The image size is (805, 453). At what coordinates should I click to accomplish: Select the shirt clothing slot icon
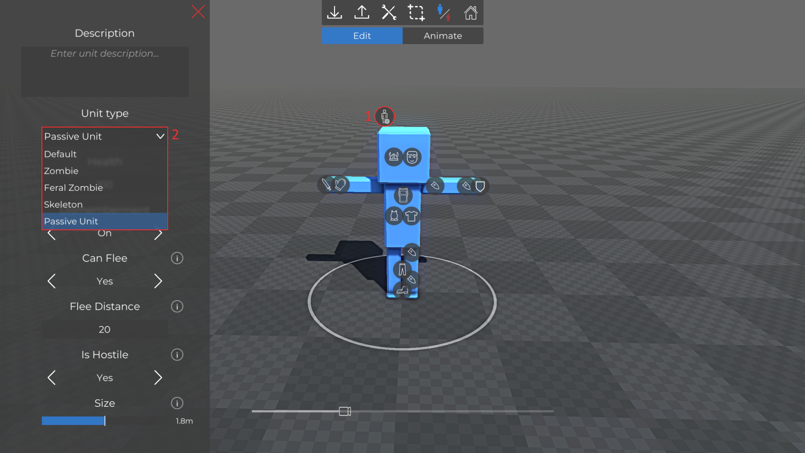click(411, 216)
